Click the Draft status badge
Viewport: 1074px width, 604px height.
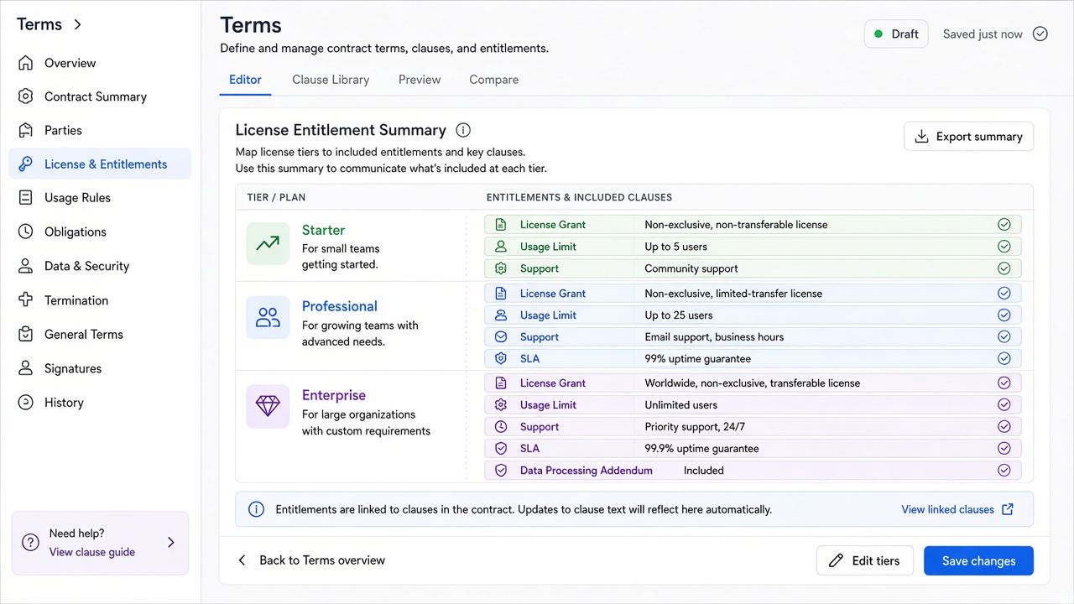click(896, 34)
